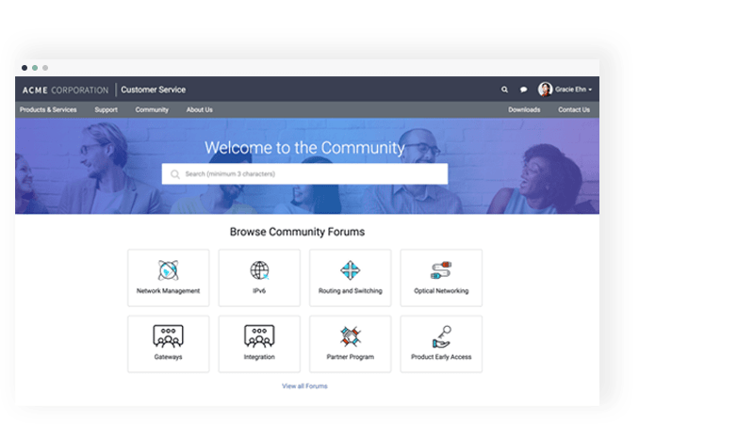The width and height of the screenshot is (754, 424).
Task: Click the Downloads link
Action: (x=524, y=109)
